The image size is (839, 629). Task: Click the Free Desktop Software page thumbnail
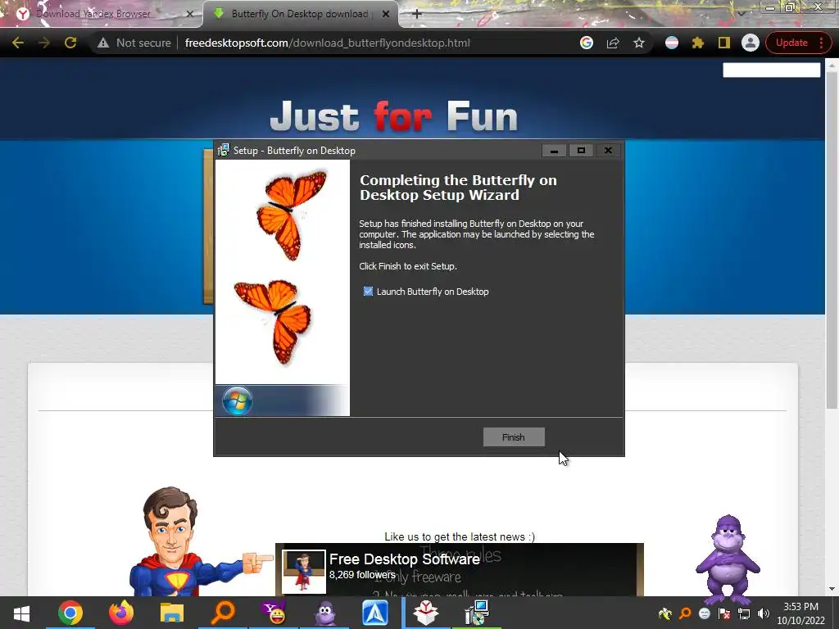pos(303,572)
